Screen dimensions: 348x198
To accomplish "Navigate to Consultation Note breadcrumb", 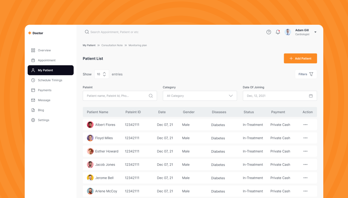I will point(112,45).
